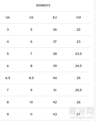Click UK size 6.5 cell
Viewport: 96px width, 121px height.
click(x=8, y=78)
